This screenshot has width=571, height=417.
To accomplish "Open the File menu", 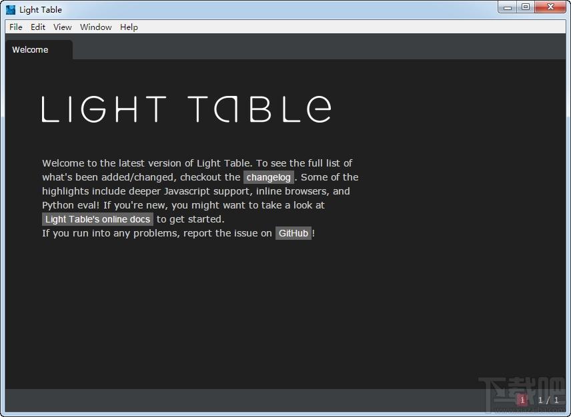I will [16, 27].
